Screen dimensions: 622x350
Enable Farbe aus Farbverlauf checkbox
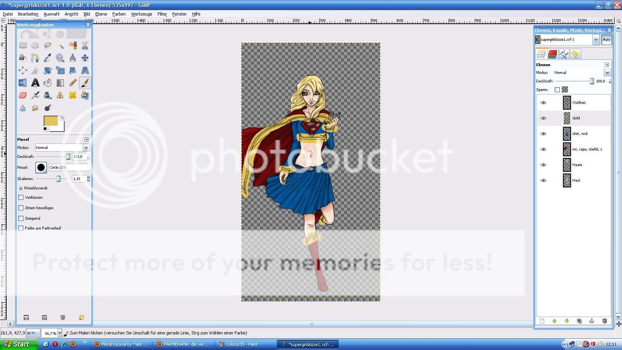pyautogui.click(x=21, y=228)
